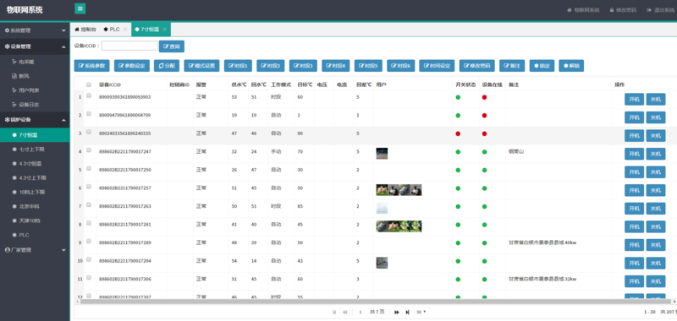Open 电采暖 in the sidebar
The image size is (677, 321).
(35, 62)
